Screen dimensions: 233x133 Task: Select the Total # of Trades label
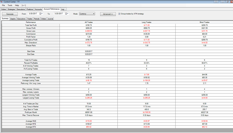pyautogui.click(x=31, y=60)
